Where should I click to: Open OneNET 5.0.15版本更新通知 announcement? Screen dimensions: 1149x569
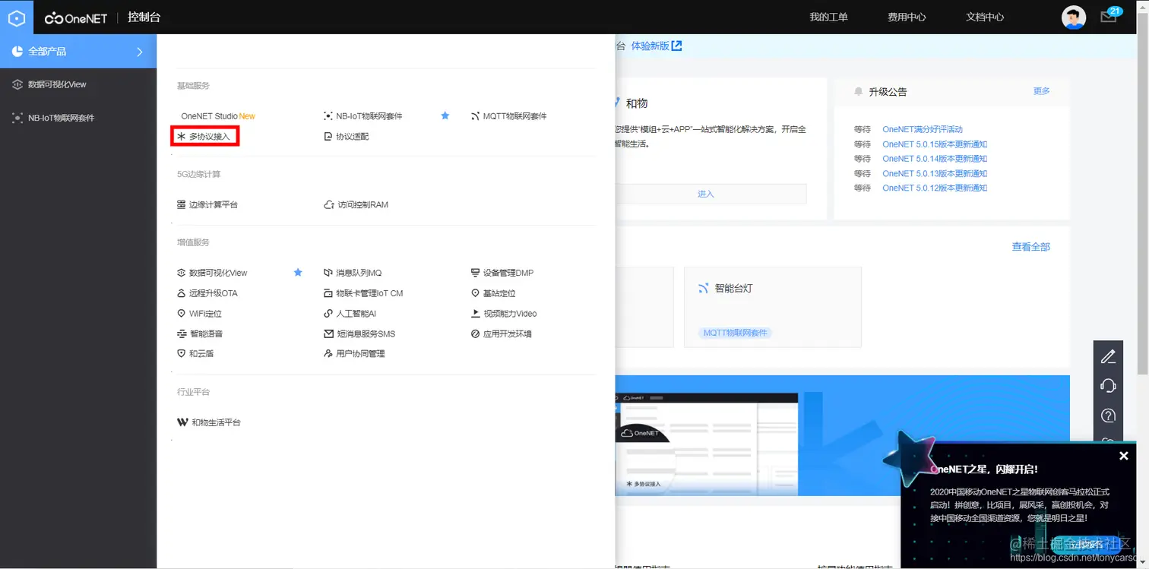click(935, 144)
